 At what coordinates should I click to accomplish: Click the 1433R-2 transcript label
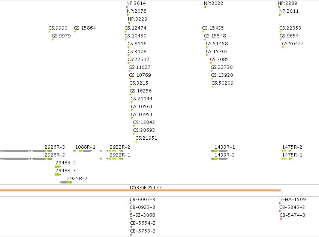[x=225, y=155]
